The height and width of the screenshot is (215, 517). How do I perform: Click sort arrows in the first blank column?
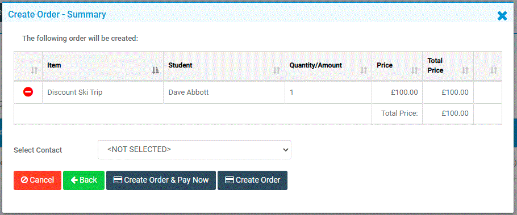pos(34,70)
